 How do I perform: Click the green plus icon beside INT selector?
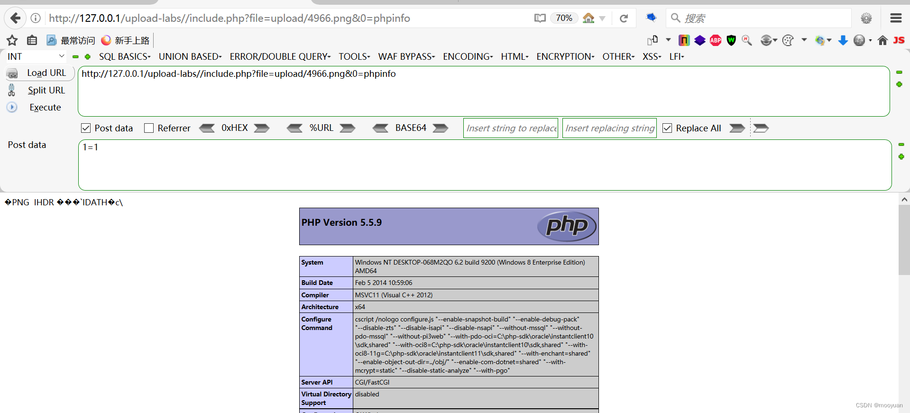(87, 56)
